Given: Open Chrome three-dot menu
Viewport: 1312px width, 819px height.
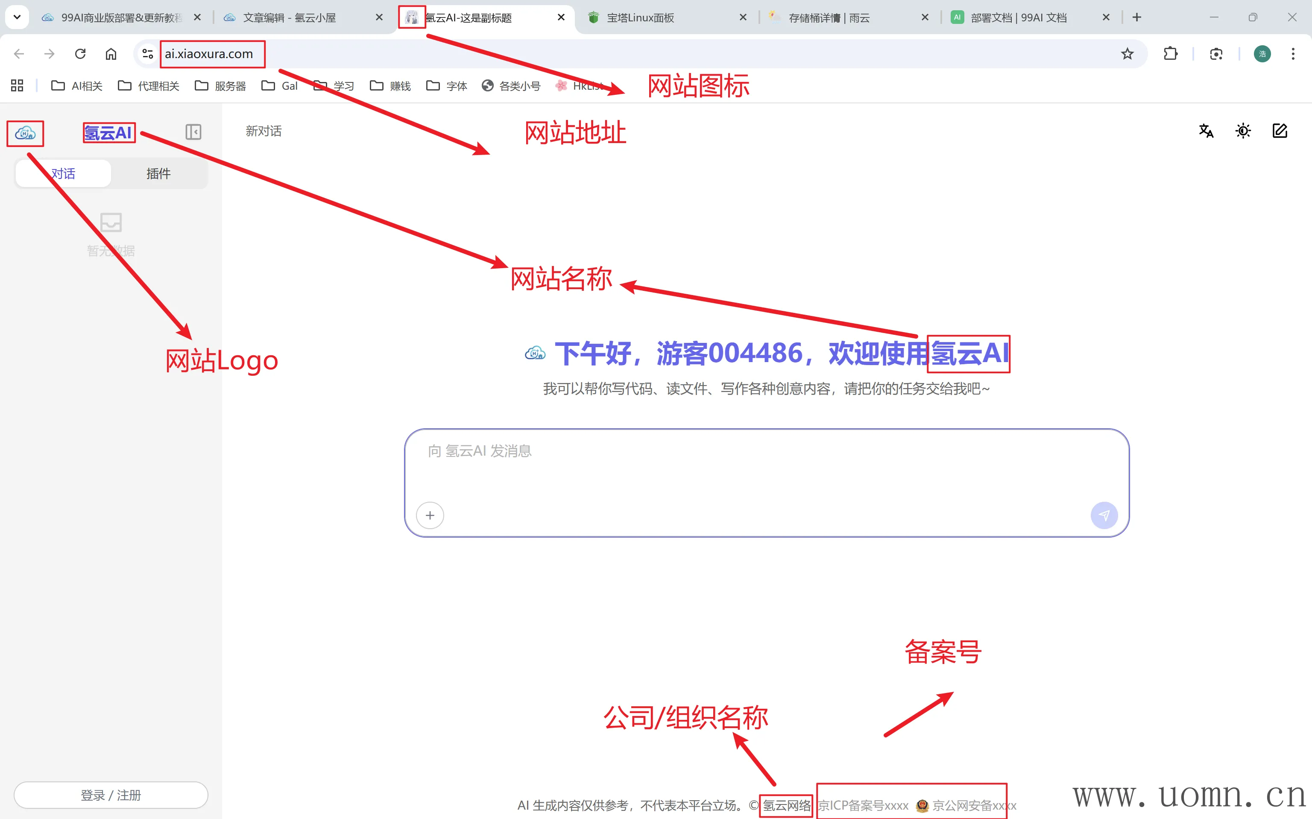Looking at the screenshot, I should click(1292, 54).
